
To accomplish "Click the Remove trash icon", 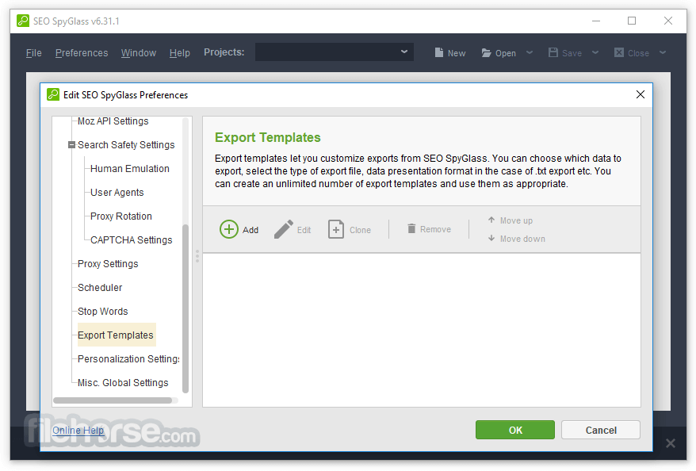I will point(411,228).
